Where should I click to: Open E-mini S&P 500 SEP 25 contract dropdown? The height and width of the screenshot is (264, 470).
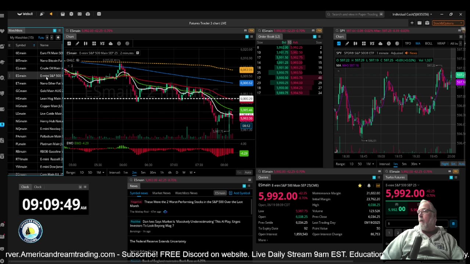[402, 185]
